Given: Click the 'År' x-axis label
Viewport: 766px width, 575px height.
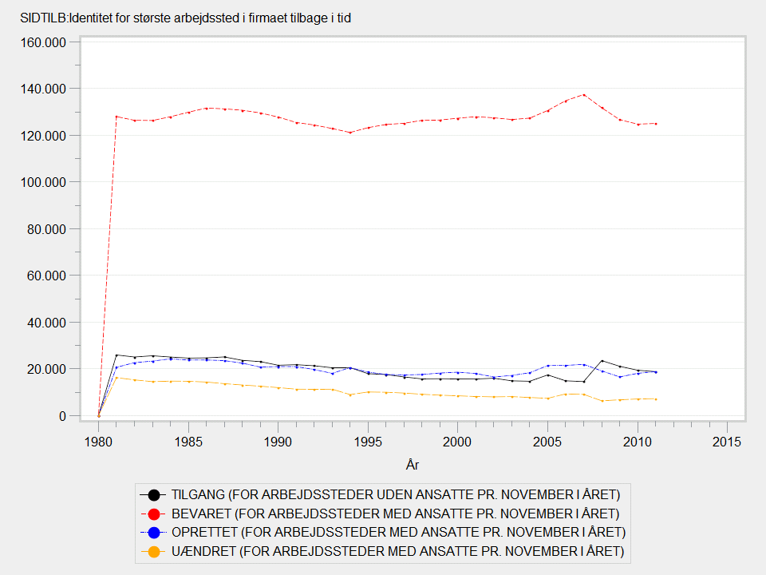Looking at the screenshot, I should 413,465.
